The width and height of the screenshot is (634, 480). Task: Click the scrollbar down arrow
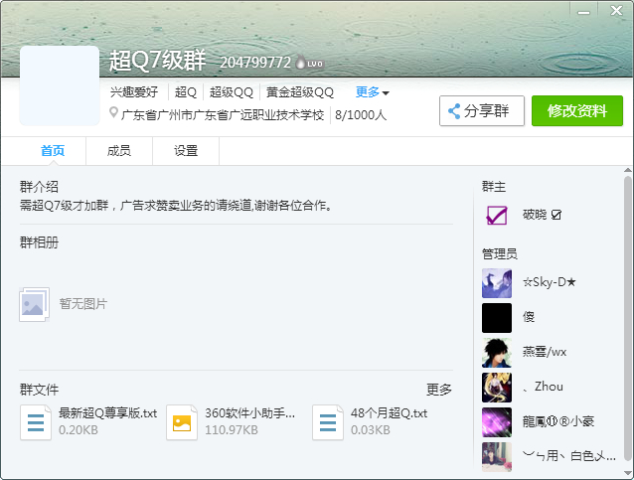627,472
